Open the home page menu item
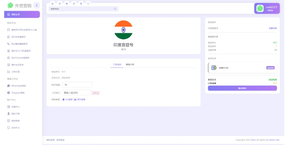 click(x=22, y=14)
